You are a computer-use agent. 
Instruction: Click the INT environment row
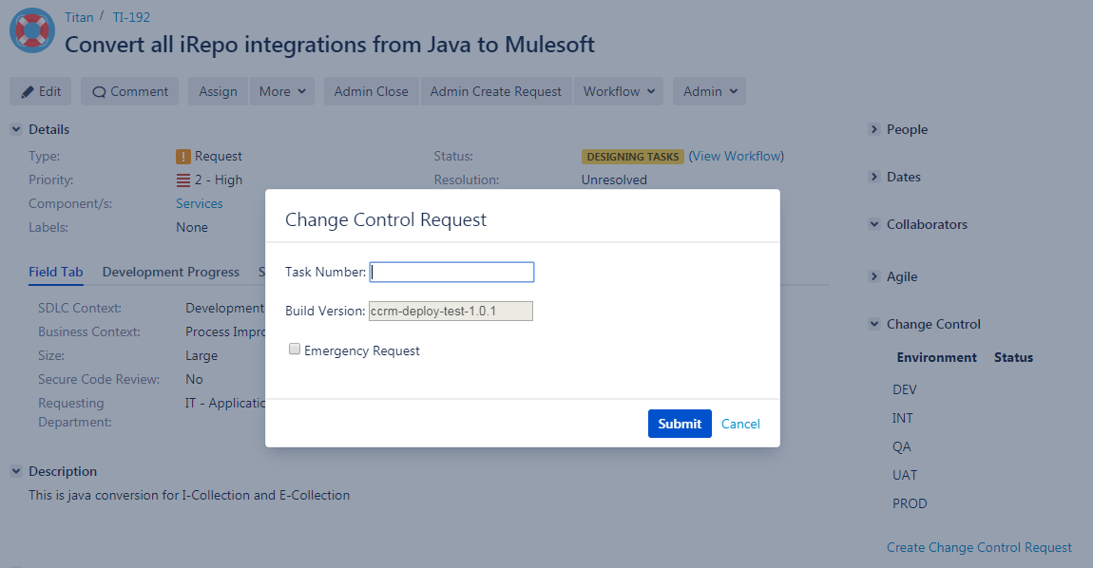(902, 418)
